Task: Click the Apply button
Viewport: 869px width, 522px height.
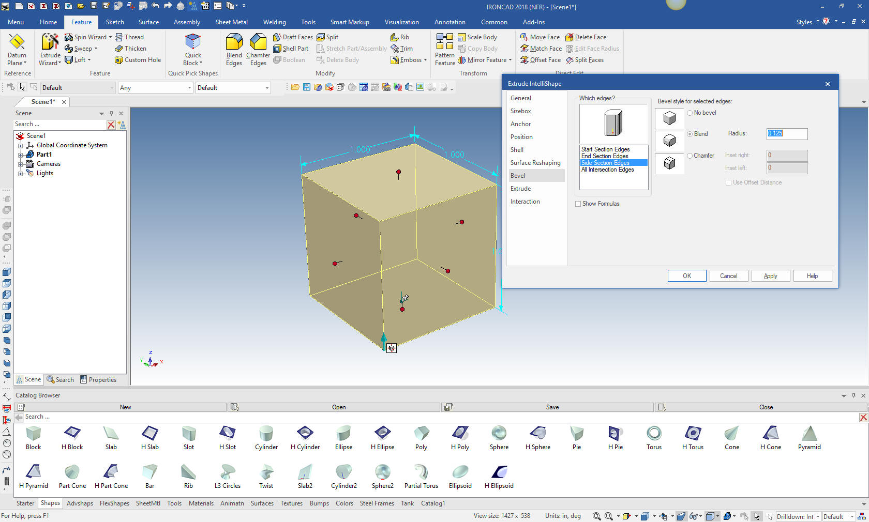Action: coord(770,276)
